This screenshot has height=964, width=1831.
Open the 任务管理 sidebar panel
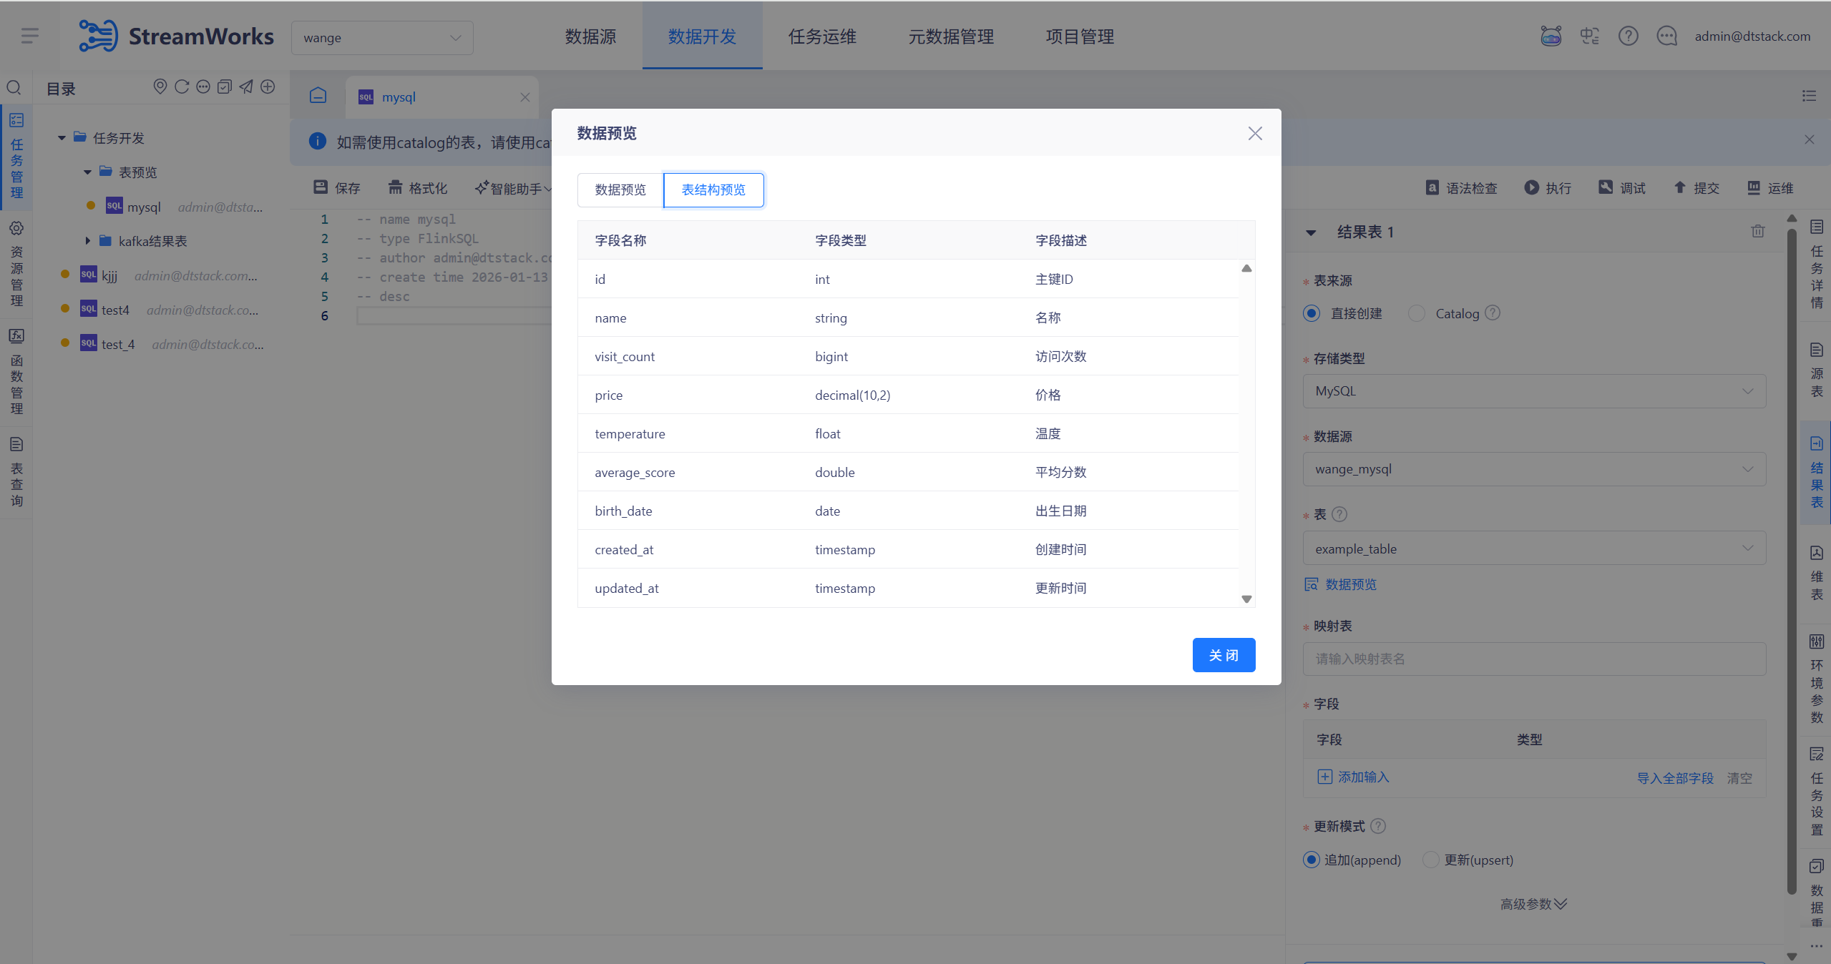[x=16, y=157]
